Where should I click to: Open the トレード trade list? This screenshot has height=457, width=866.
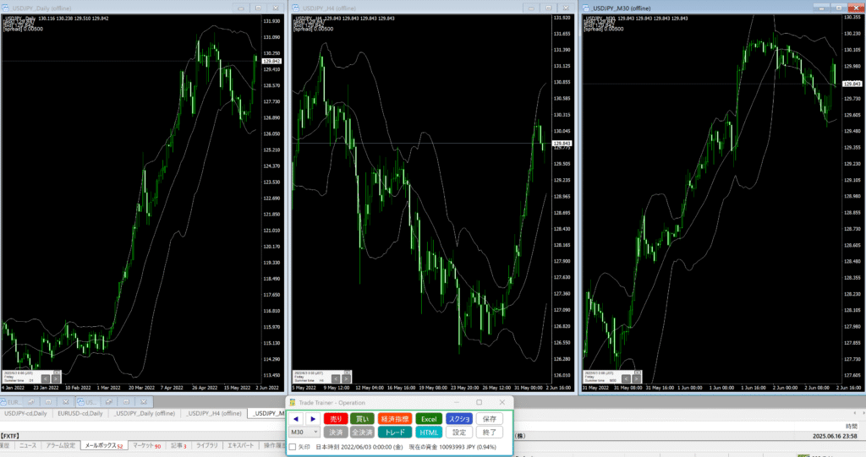[395, 433]
